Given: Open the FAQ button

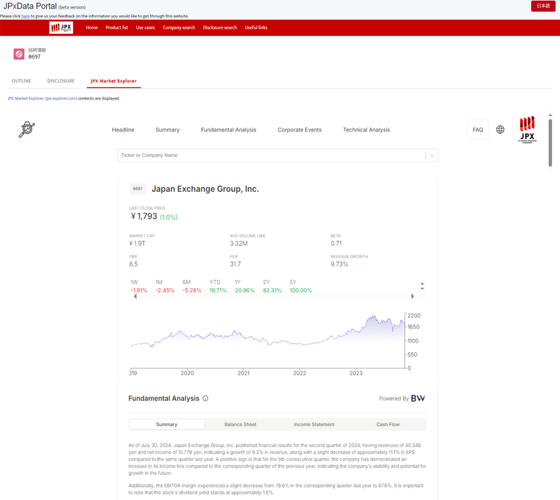Looking at the screenshot, I should (478, 130).
